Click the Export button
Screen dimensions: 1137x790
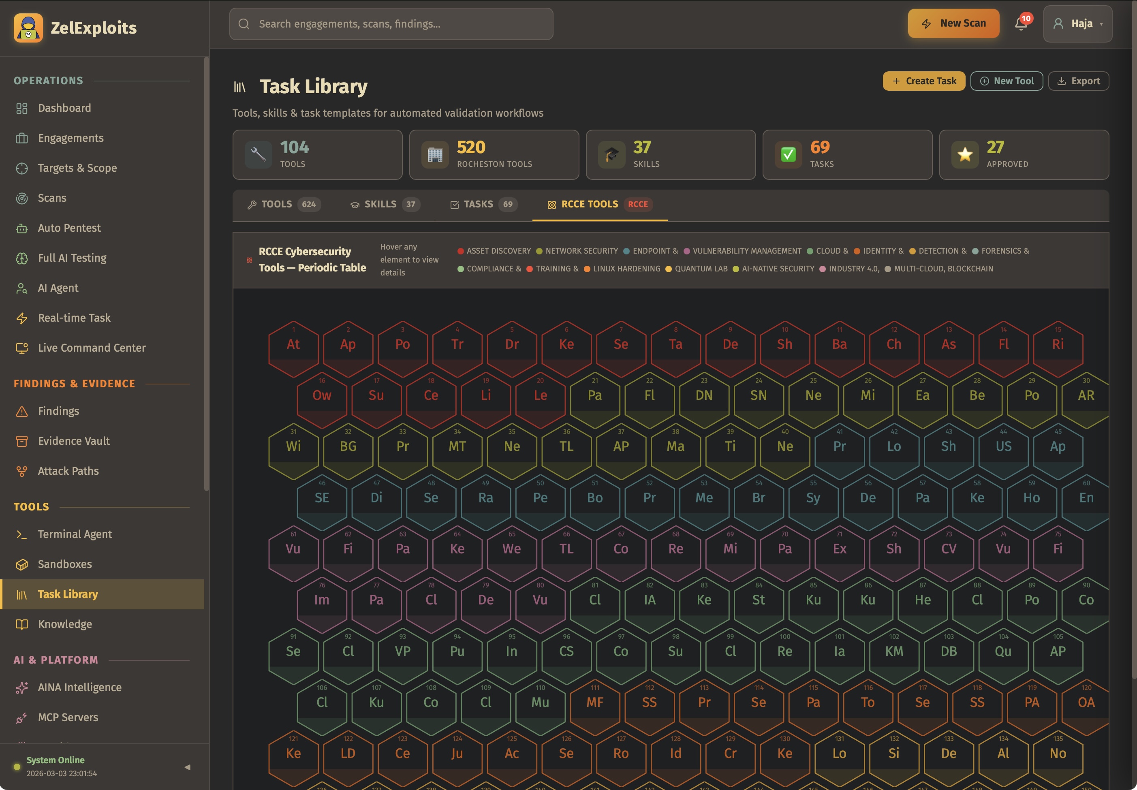tap(1078, 81)
